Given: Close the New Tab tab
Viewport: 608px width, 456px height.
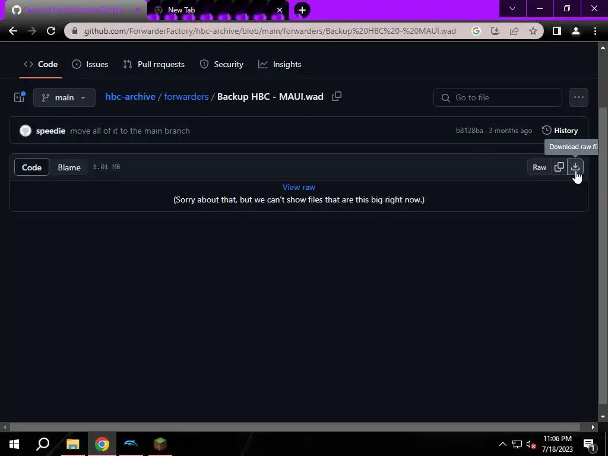Looking at the screenshot, I should point(280,10).
